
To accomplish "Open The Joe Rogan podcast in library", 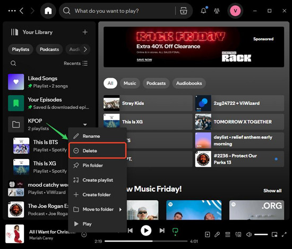I will (38, 210).
